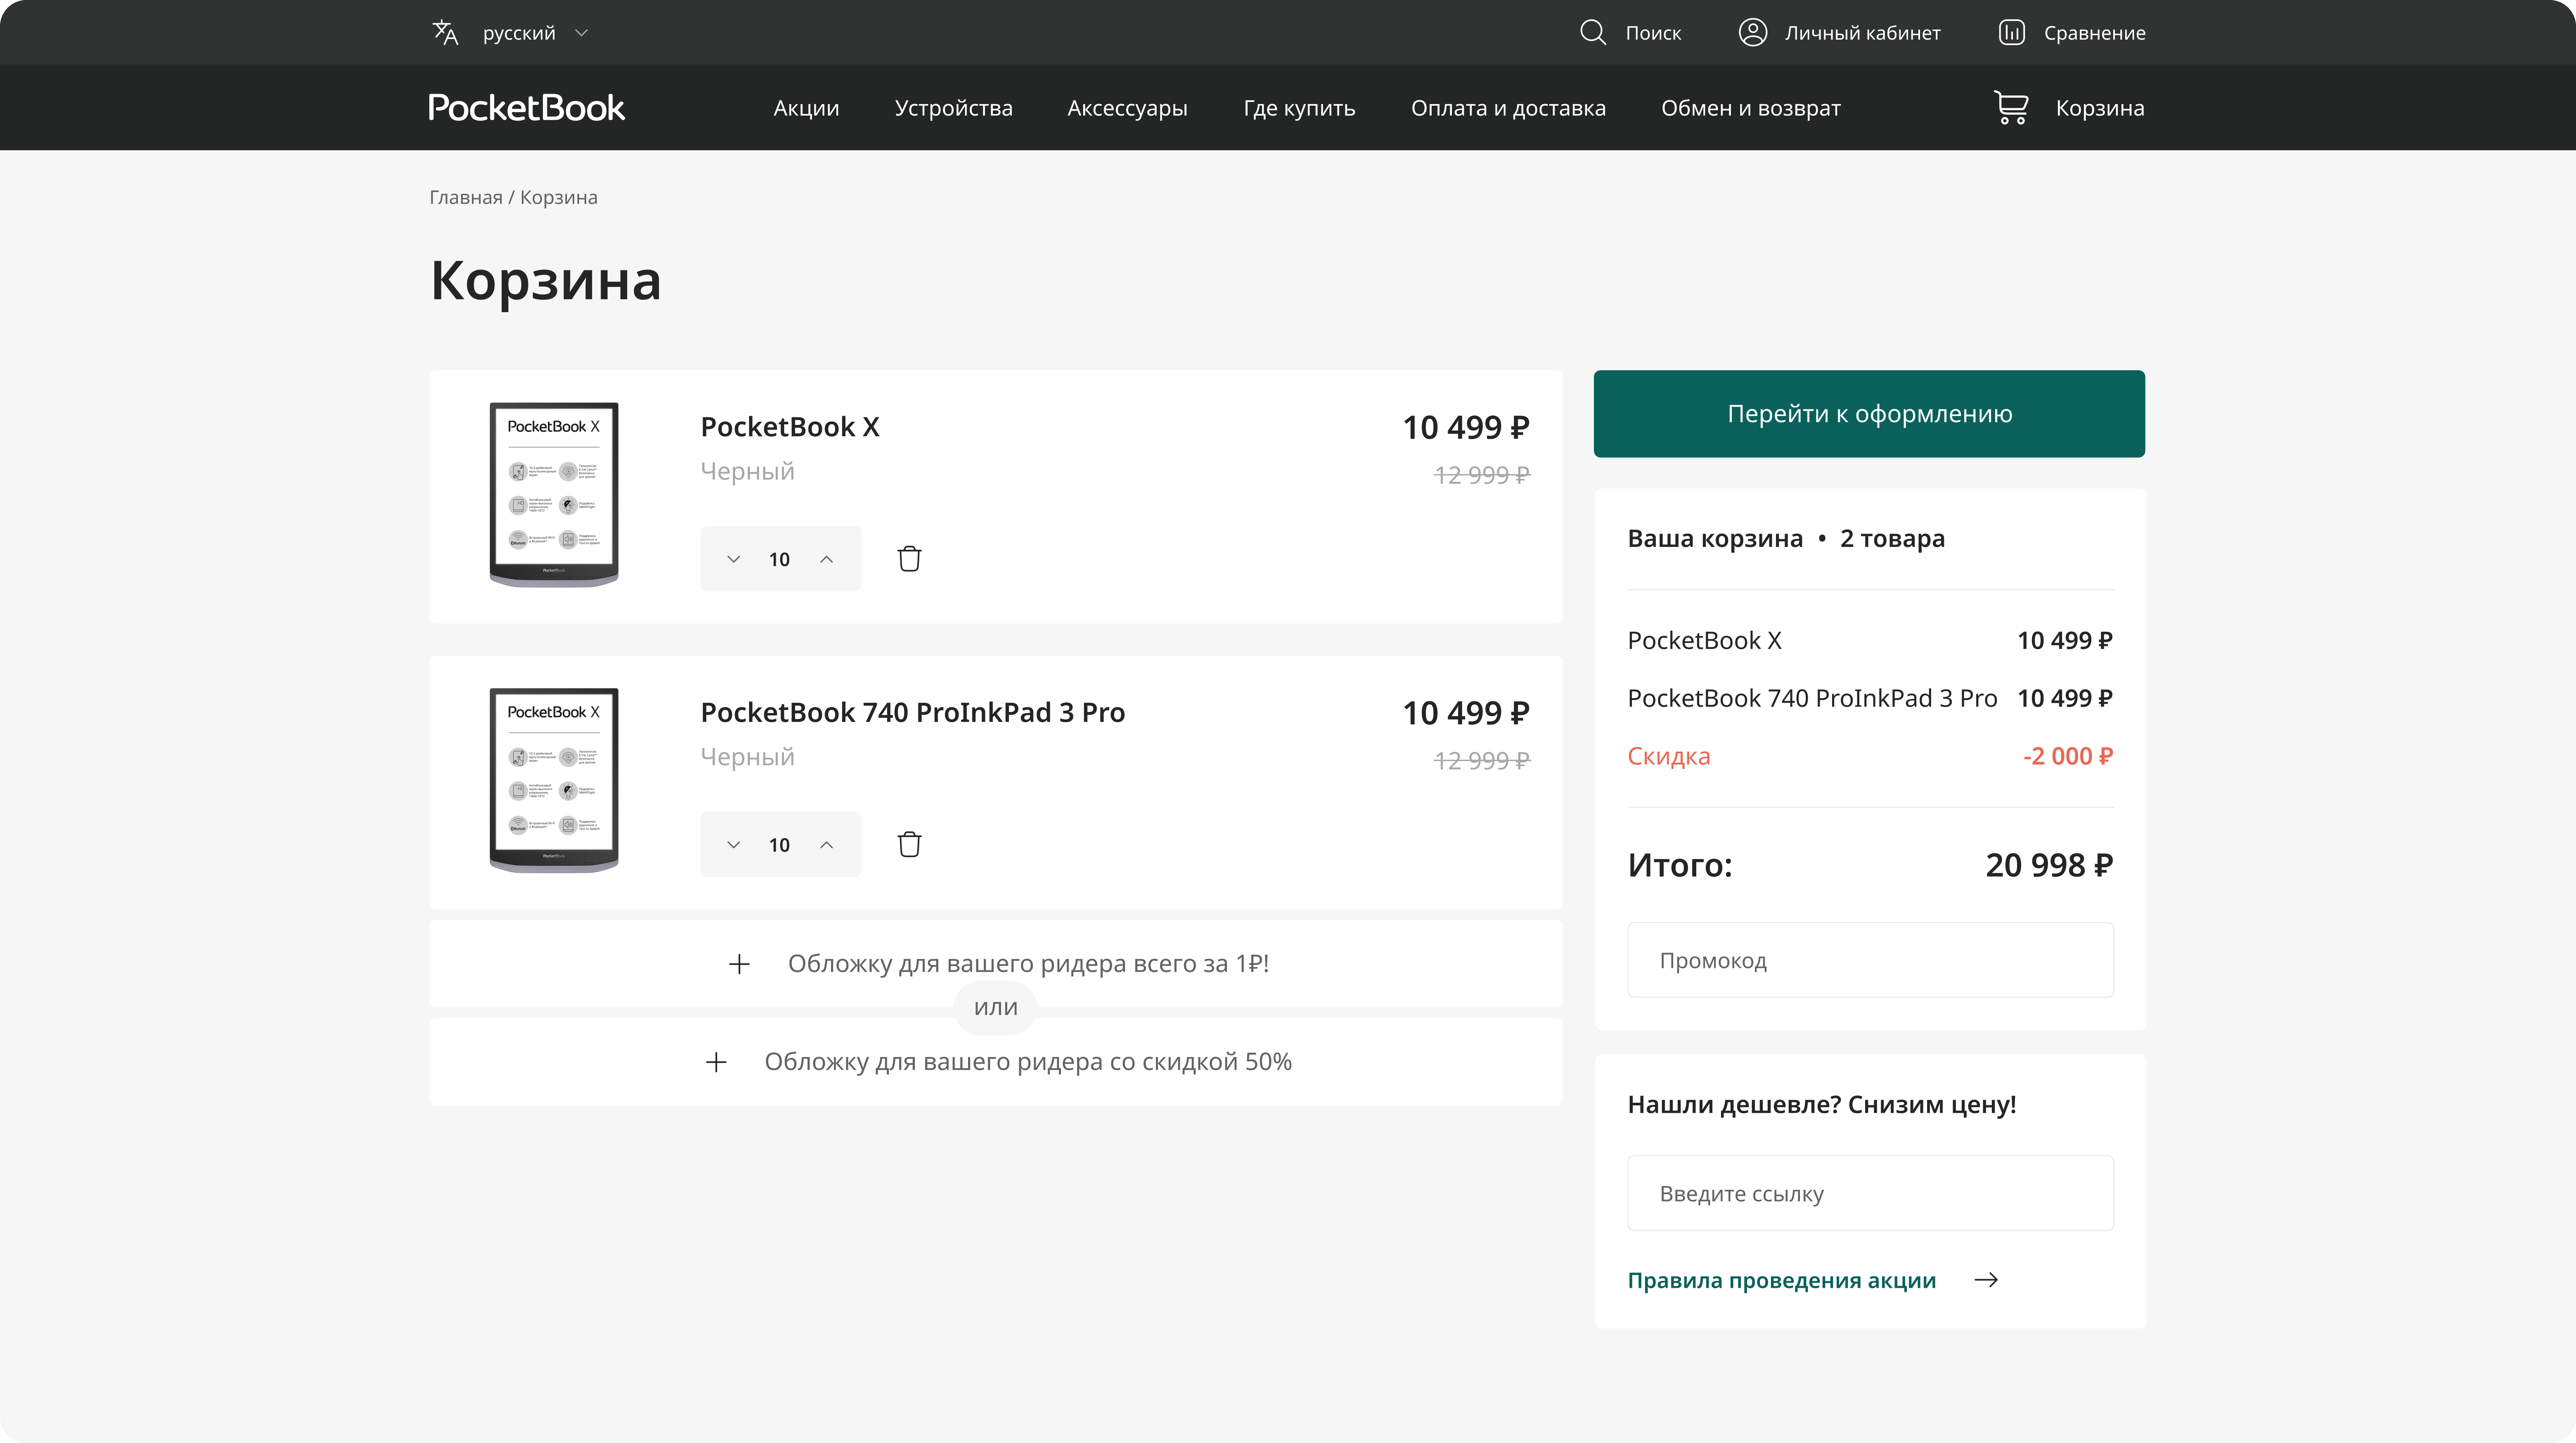Click arrow next to Правила проведения акции
The width and height of the screenshot is (2576, 1443).
(1986, 1280)
